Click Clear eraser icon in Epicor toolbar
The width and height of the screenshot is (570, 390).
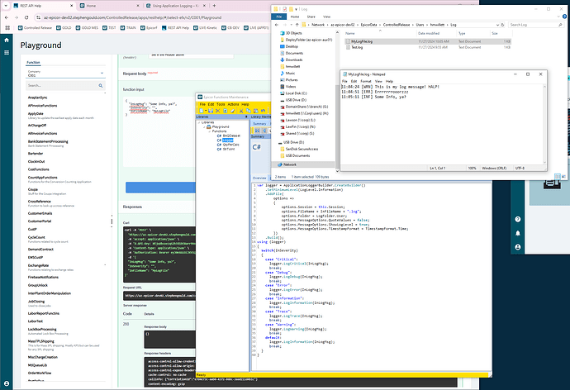(232, 111)
